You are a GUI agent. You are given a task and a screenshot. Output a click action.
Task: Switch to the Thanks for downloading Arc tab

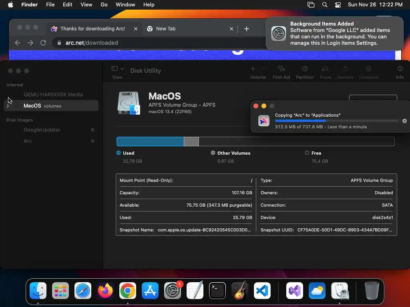point(92,29)
